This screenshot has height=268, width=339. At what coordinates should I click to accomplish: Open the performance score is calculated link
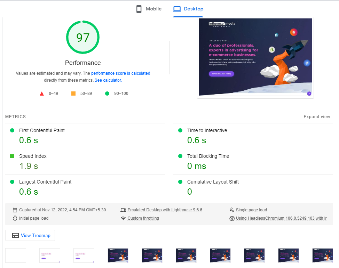tap(120, 73)
